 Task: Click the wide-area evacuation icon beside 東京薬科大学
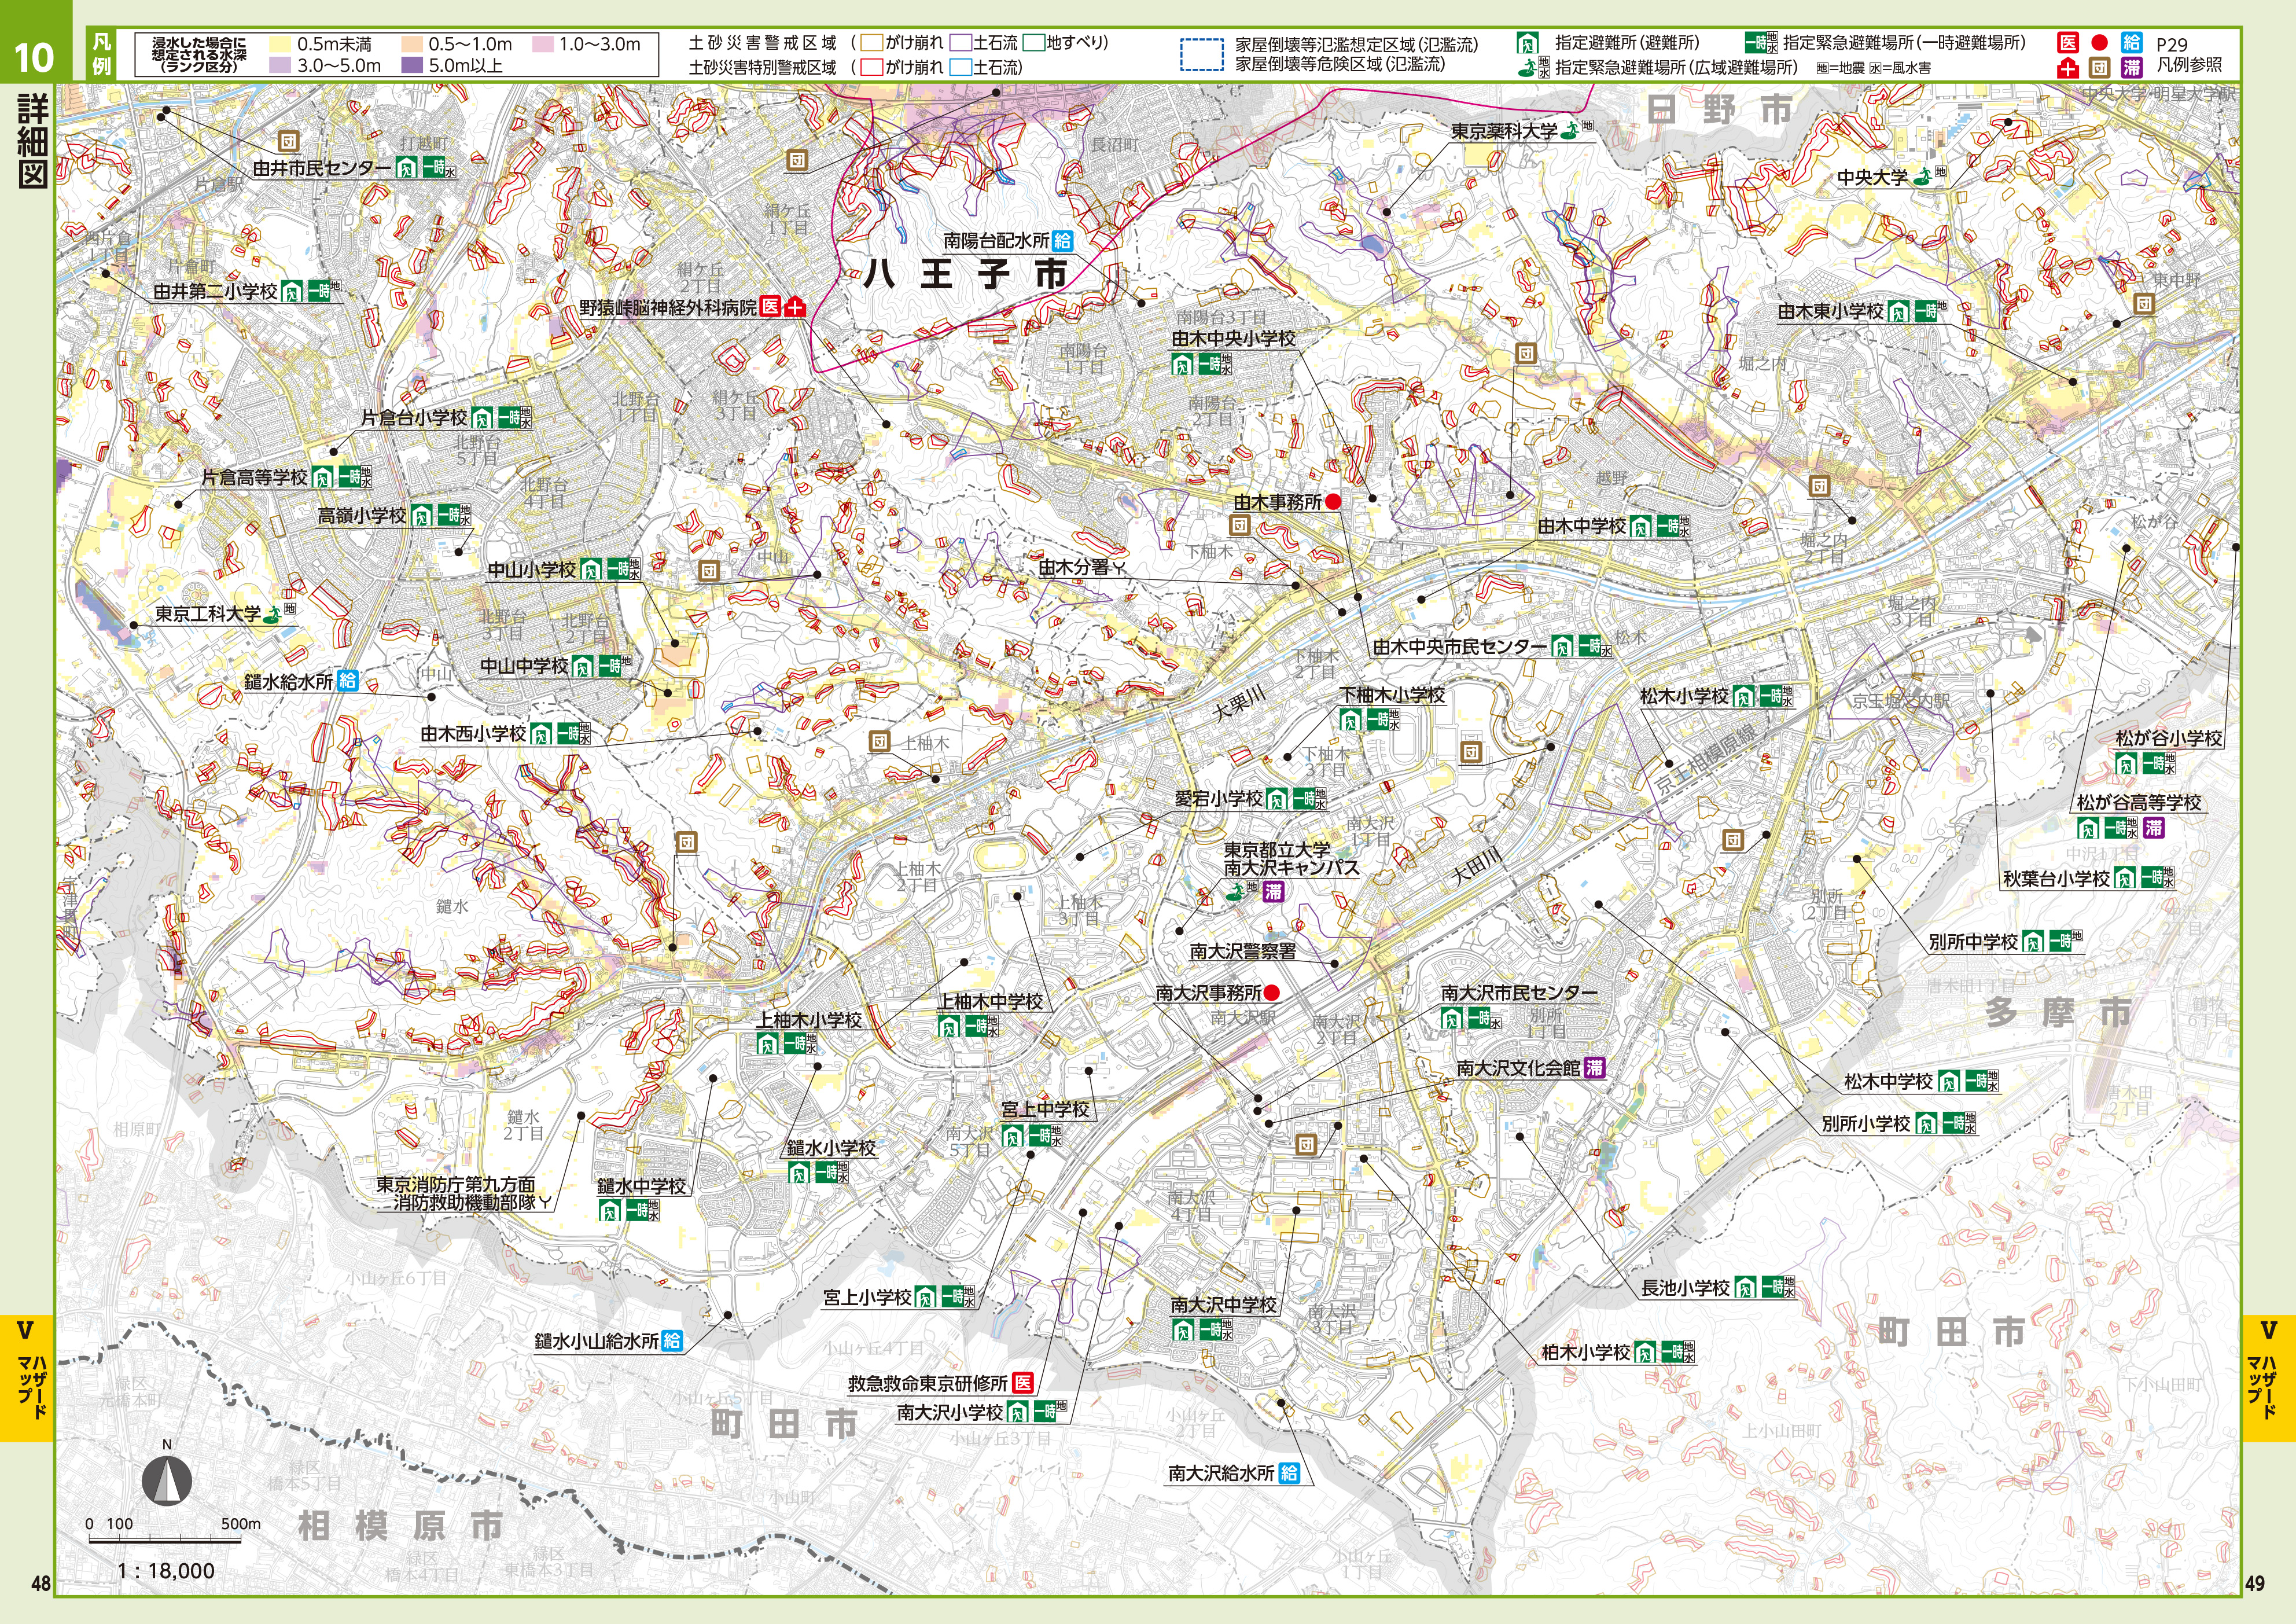click(1570, 130)
